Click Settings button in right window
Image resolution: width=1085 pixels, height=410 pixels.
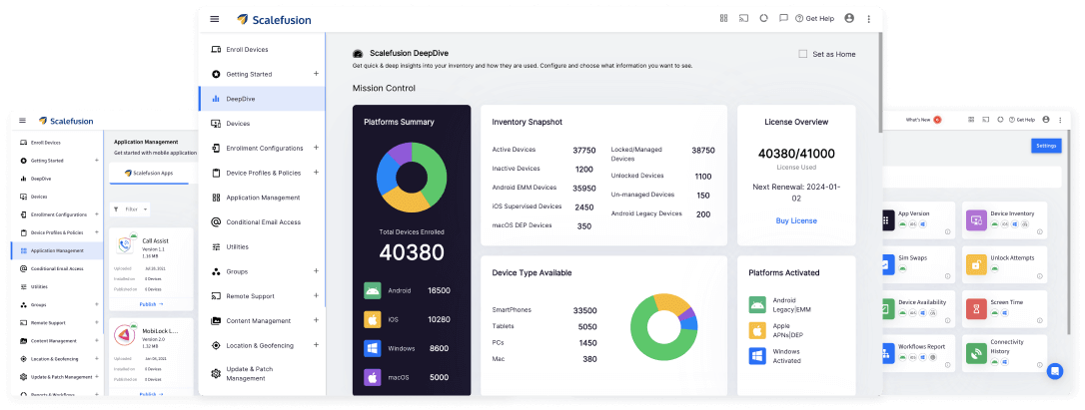click(1046, 146)
